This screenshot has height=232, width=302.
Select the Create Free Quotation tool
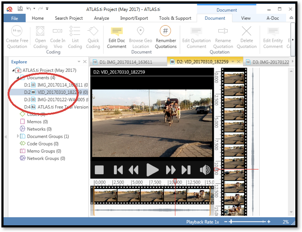(x=17, y=37)
